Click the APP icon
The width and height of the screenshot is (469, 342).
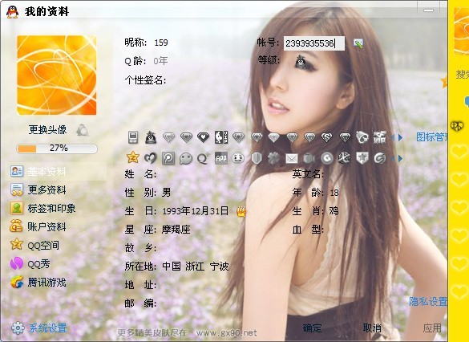[221, 158]
